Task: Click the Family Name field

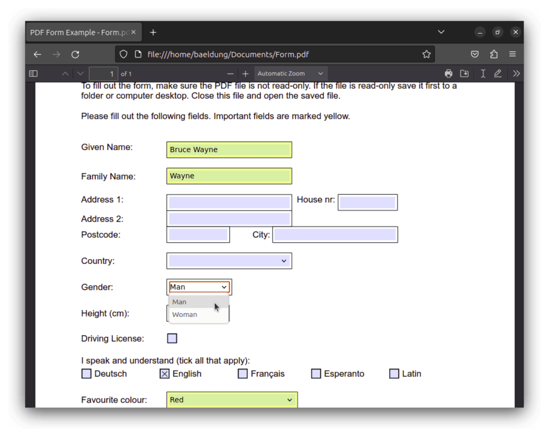Action: click(229, 176)
